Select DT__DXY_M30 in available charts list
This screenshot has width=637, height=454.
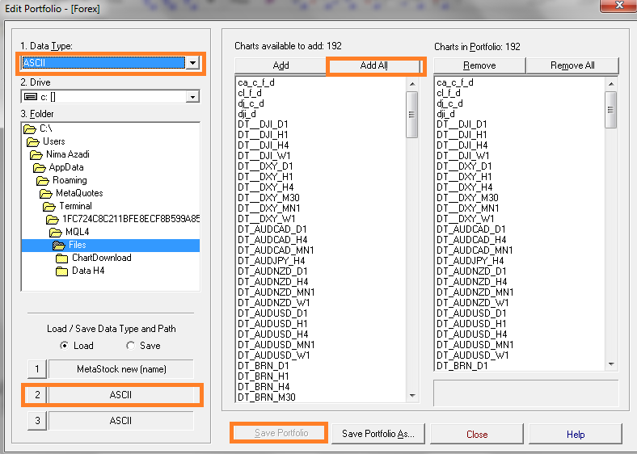(x=268, y=198)
